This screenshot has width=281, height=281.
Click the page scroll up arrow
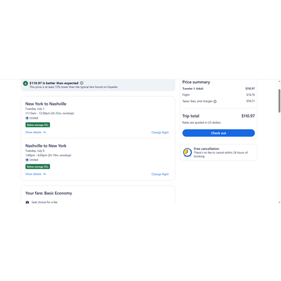tap(279, 81)
